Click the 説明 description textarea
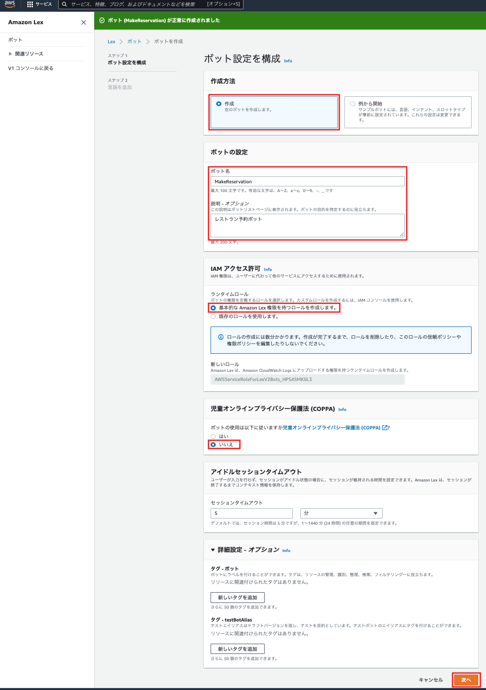 coord(307,226)
